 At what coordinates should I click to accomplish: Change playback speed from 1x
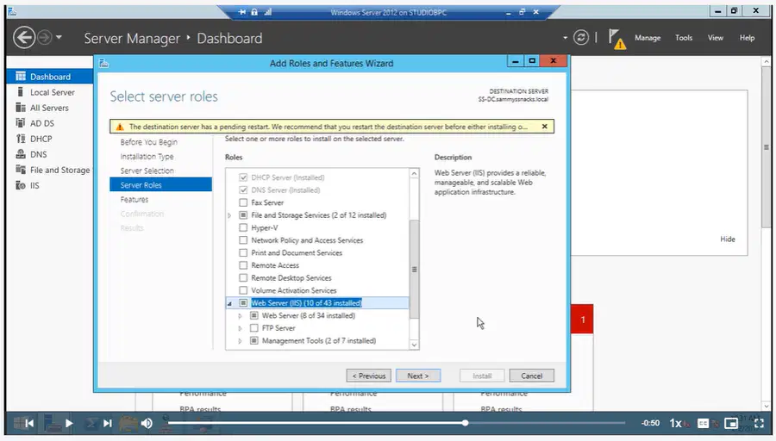675,423
